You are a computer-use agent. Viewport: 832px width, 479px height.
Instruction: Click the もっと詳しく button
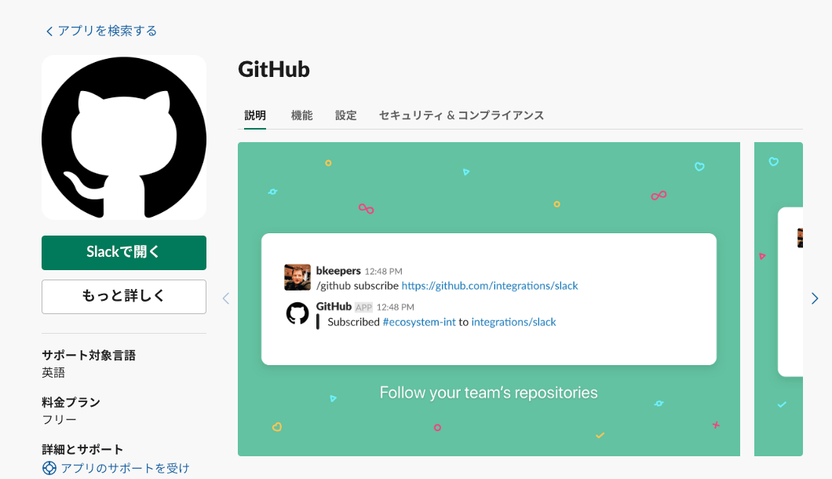[x=123, y=296]
